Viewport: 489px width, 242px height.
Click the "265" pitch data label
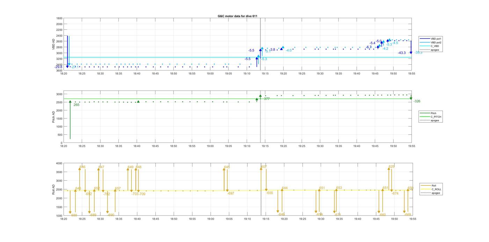pos(76,105)
